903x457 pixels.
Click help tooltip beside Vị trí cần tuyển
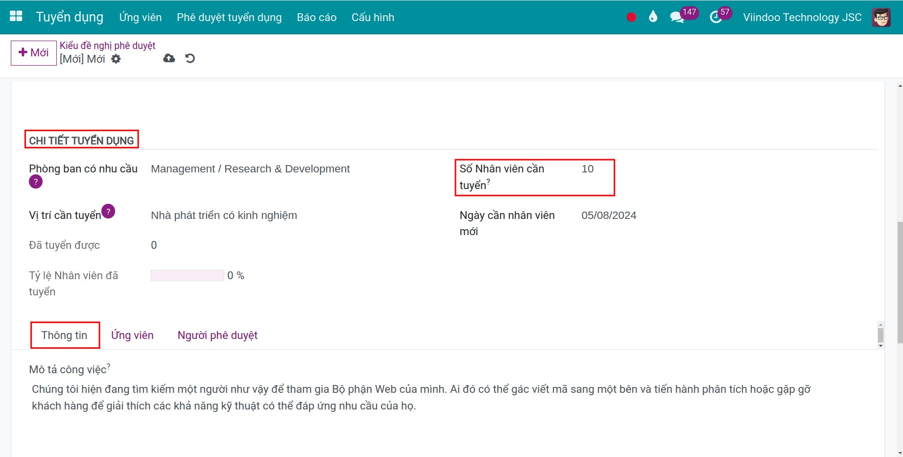pyautogui.click(x=108, y=211)
